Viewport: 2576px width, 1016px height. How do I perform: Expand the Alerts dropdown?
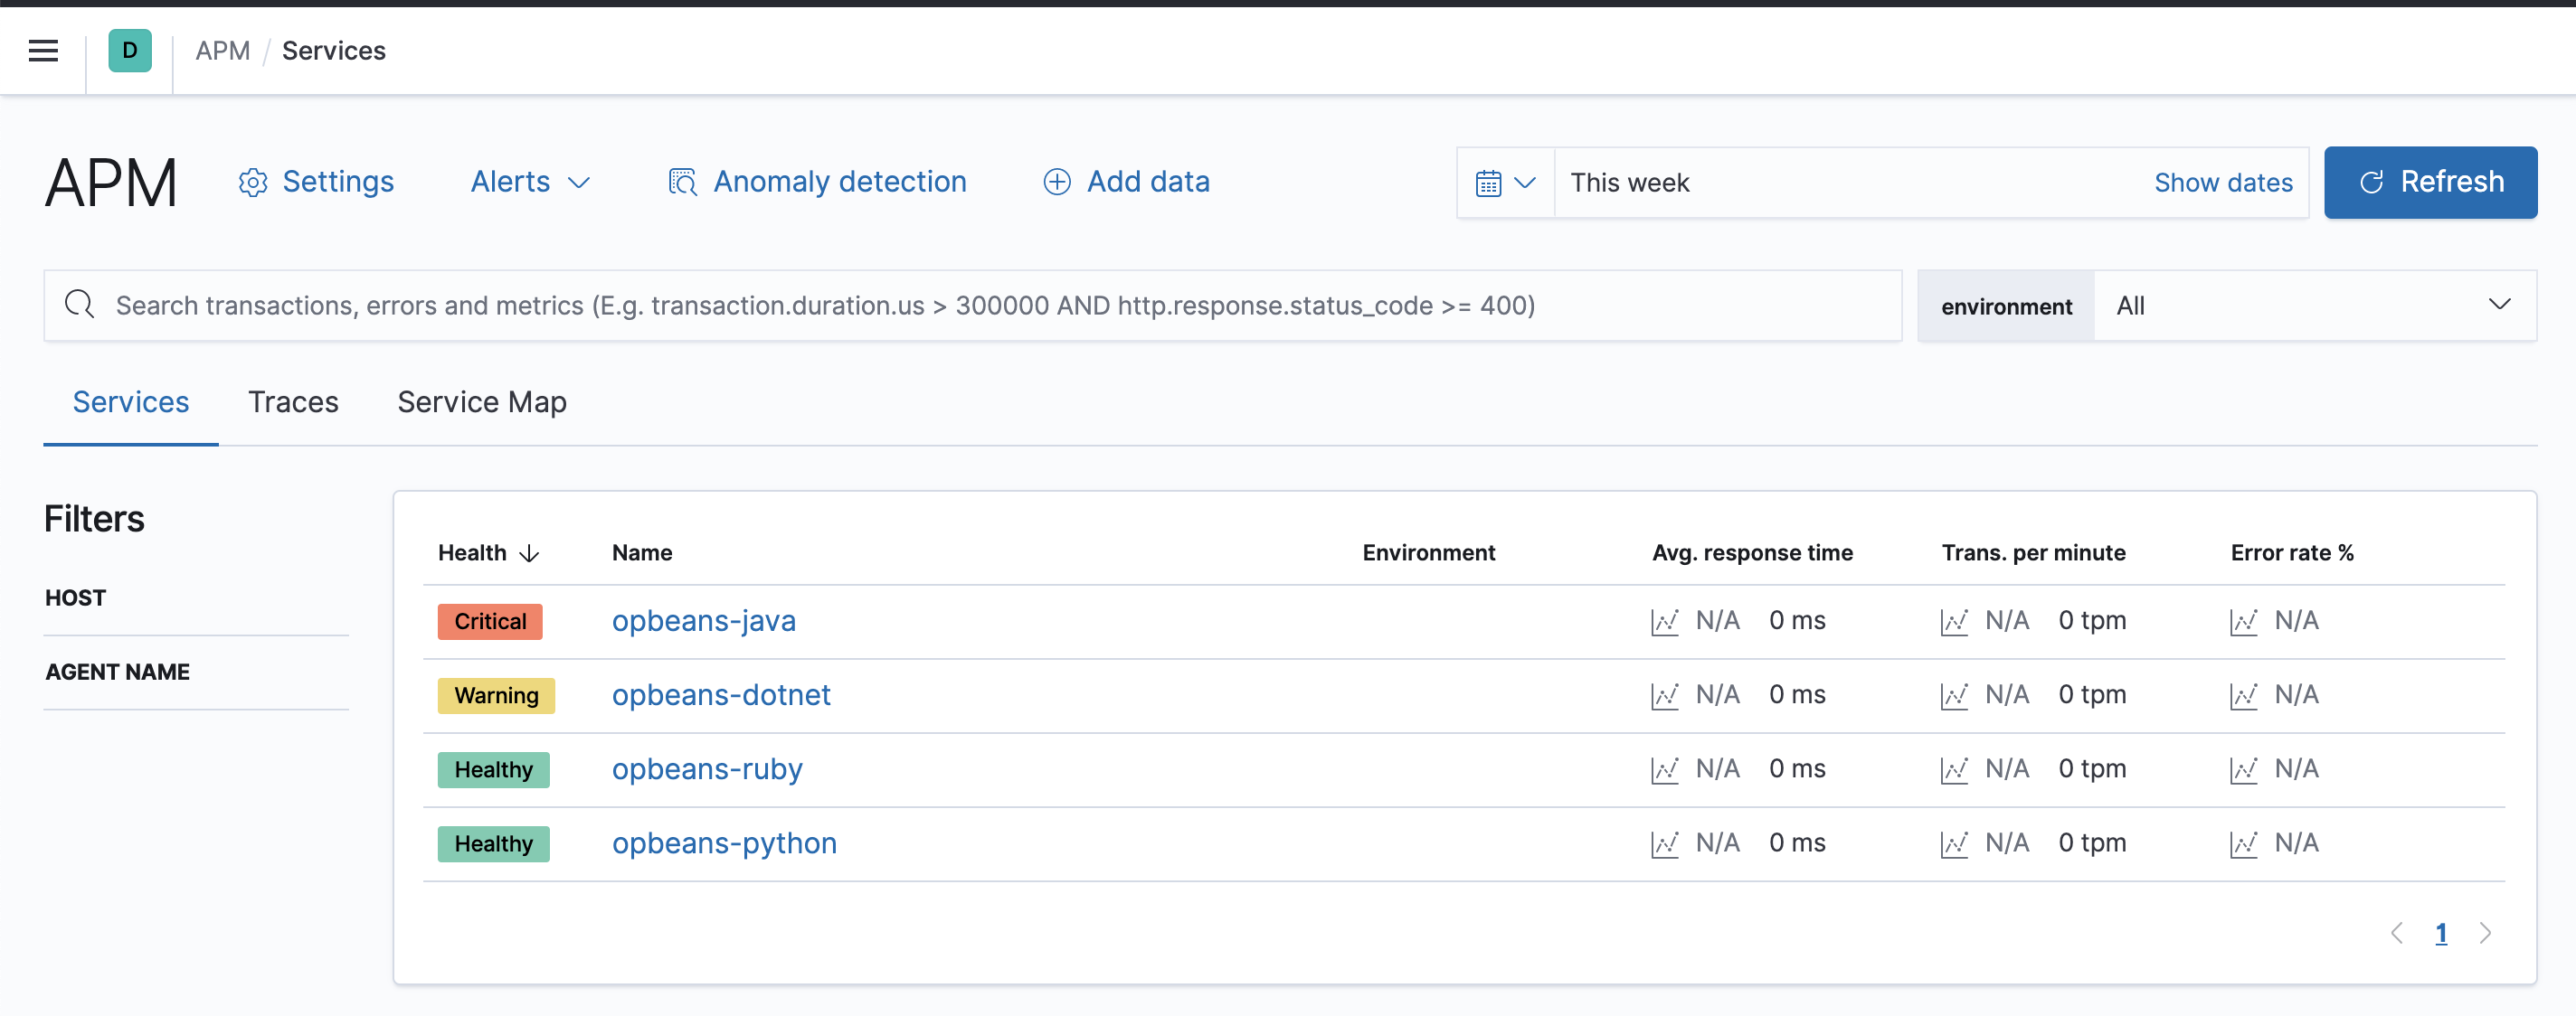[530, 182]
